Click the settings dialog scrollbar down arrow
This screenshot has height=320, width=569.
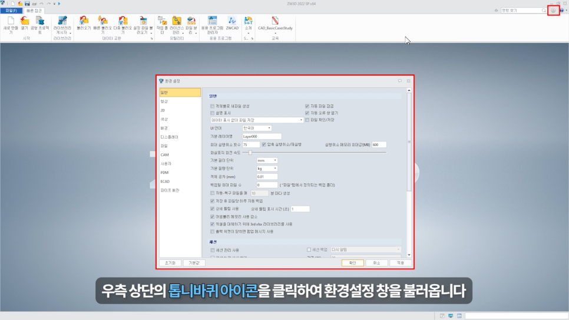click(x=409, y=255)
